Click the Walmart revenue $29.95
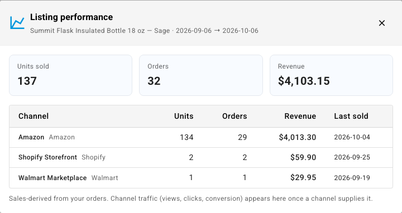 (x=303, y=178)
